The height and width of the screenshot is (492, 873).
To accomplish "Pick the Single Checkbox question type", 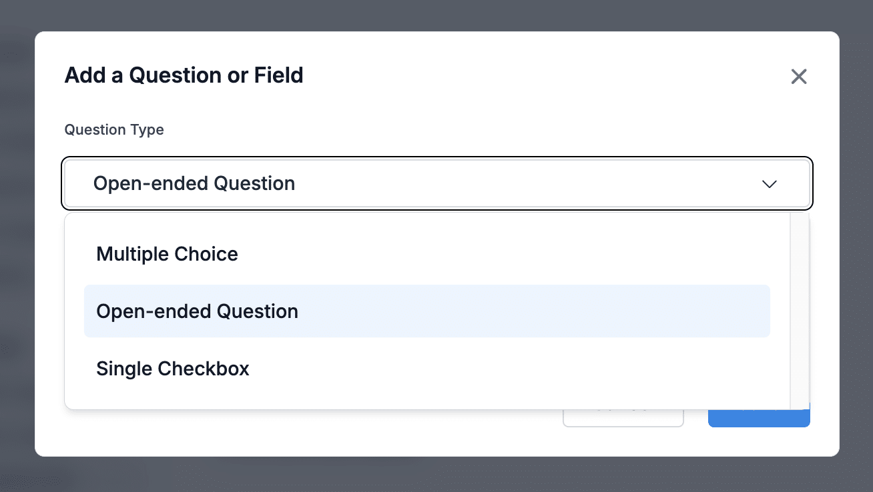I will click(173, 369).
